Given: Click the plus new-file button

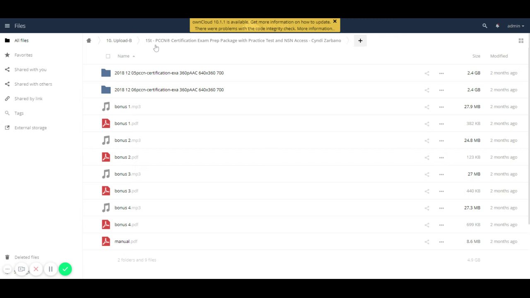Looking at the screenshot, I should click(360, 41).
